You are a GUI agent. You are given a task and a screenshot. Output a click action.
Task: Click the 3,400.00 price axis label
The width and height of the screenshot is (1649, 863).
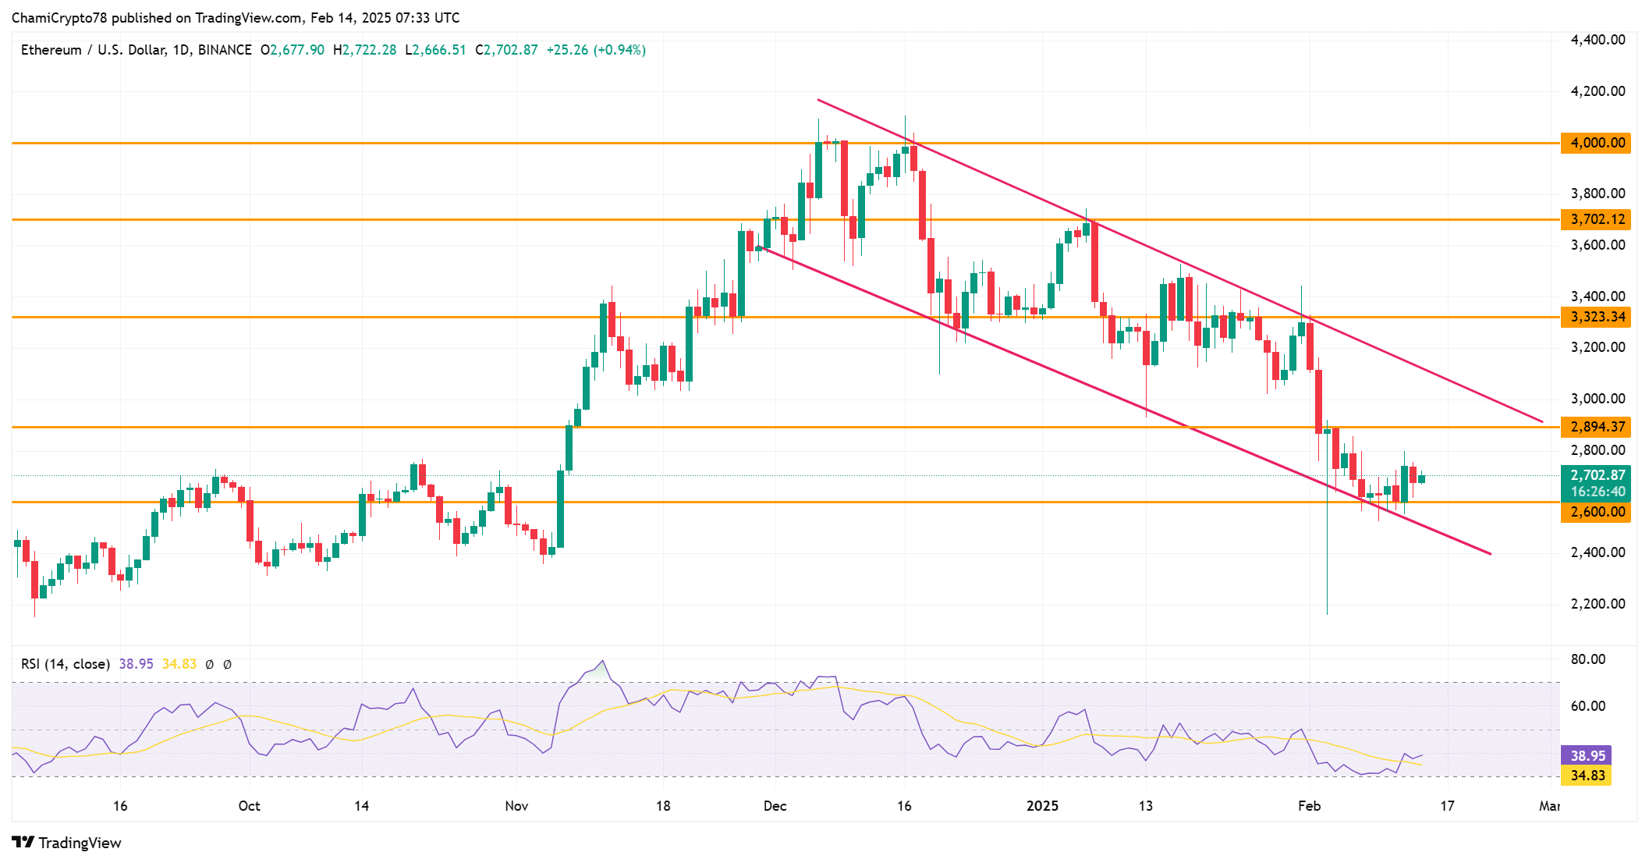coord(1598,297)
